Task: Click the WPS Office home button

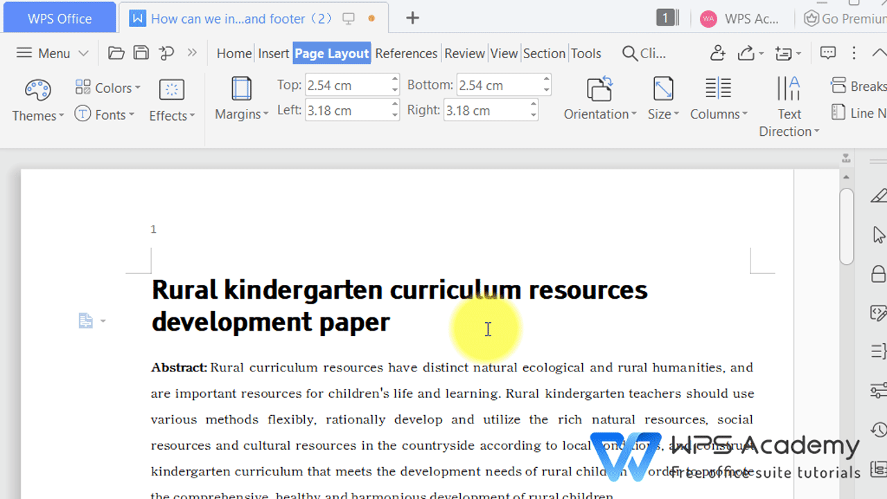Action: [x=59, y=17]
